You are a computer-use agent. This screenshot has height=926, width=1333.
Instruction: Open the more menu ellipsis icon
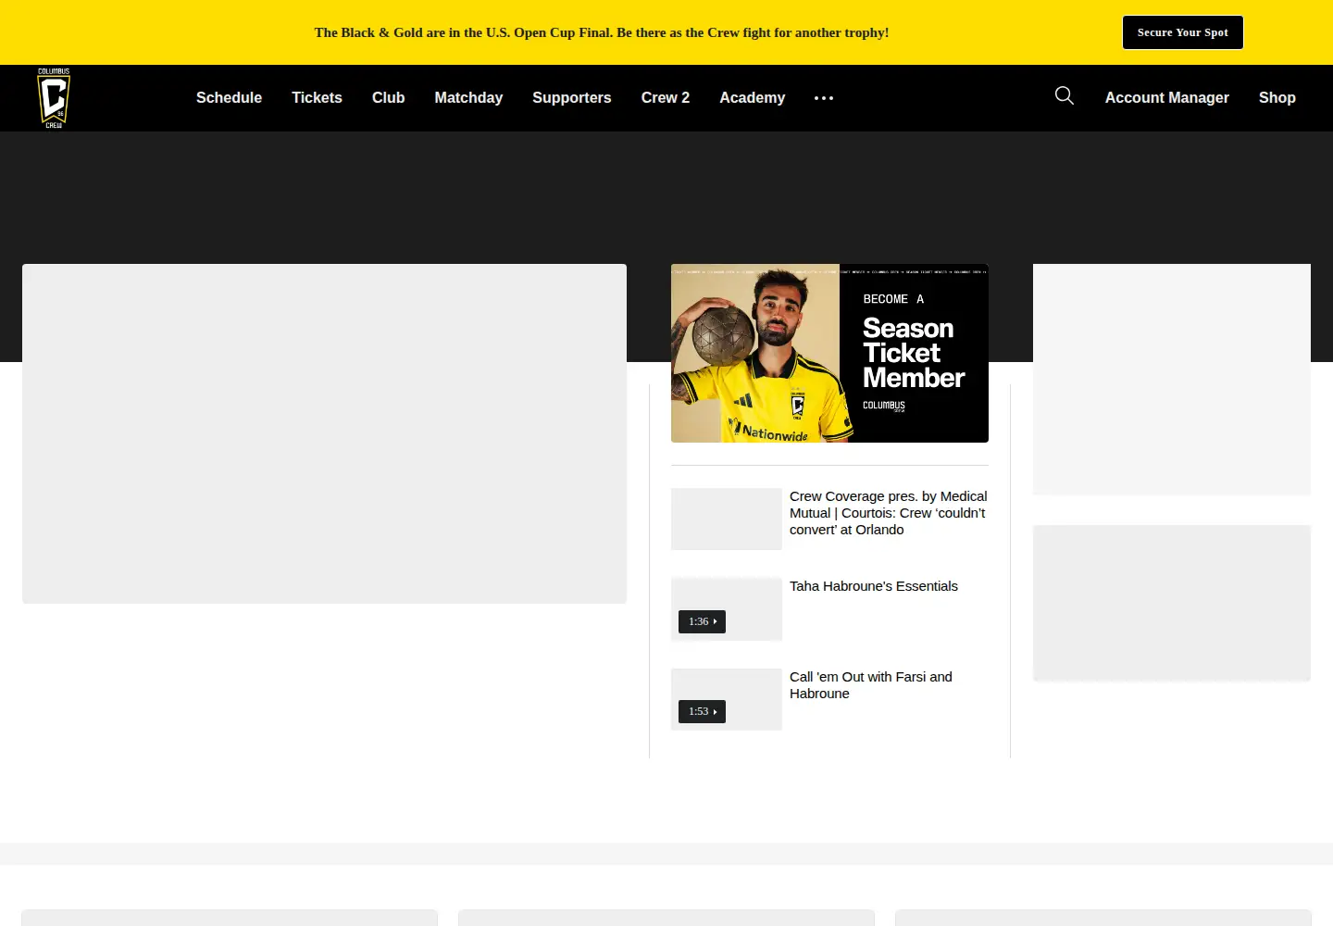pyautogui.click(x=824, y=98)
